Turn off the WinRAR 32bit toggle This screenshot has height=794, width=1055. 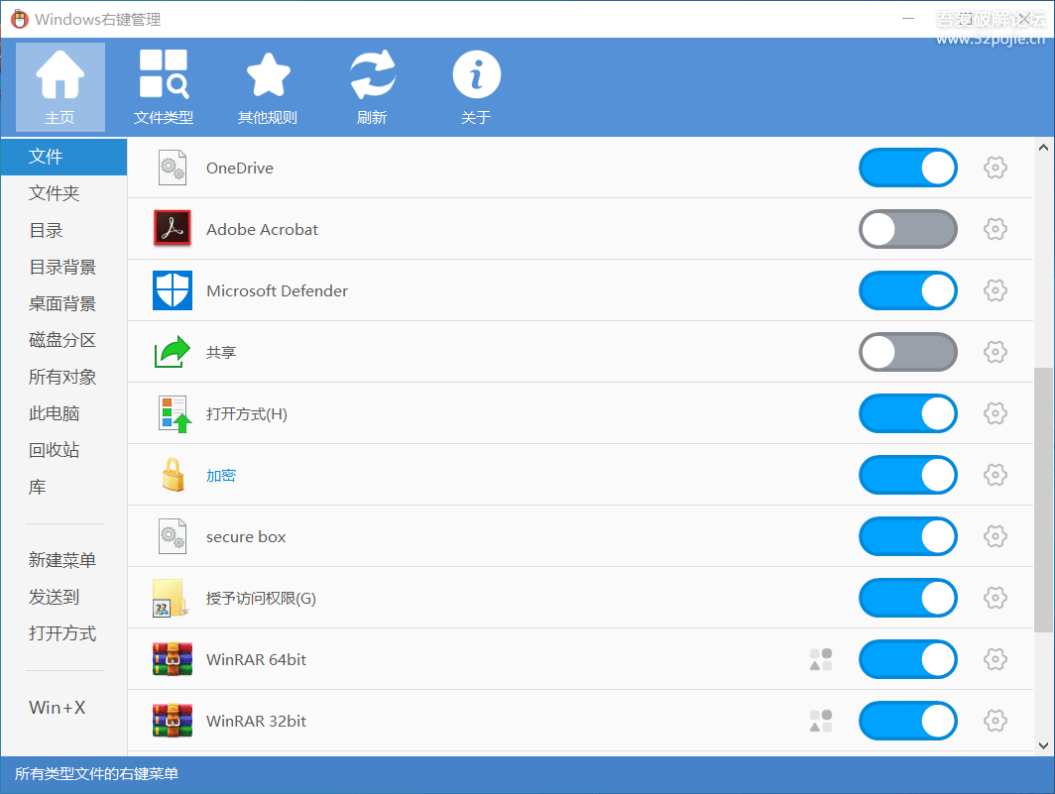pos(907,721)
